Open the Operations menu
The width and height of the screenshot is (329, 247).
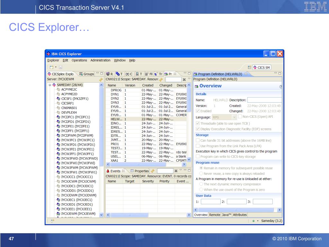(x=79, y=60)
